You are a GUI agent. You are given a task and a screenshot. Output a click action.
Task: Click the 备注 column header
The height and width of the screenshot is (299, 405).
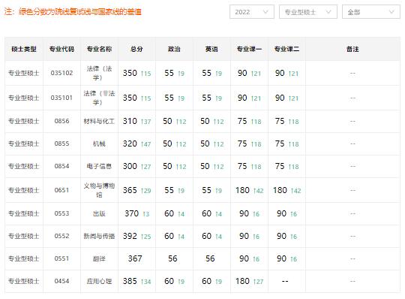point(352,49)
